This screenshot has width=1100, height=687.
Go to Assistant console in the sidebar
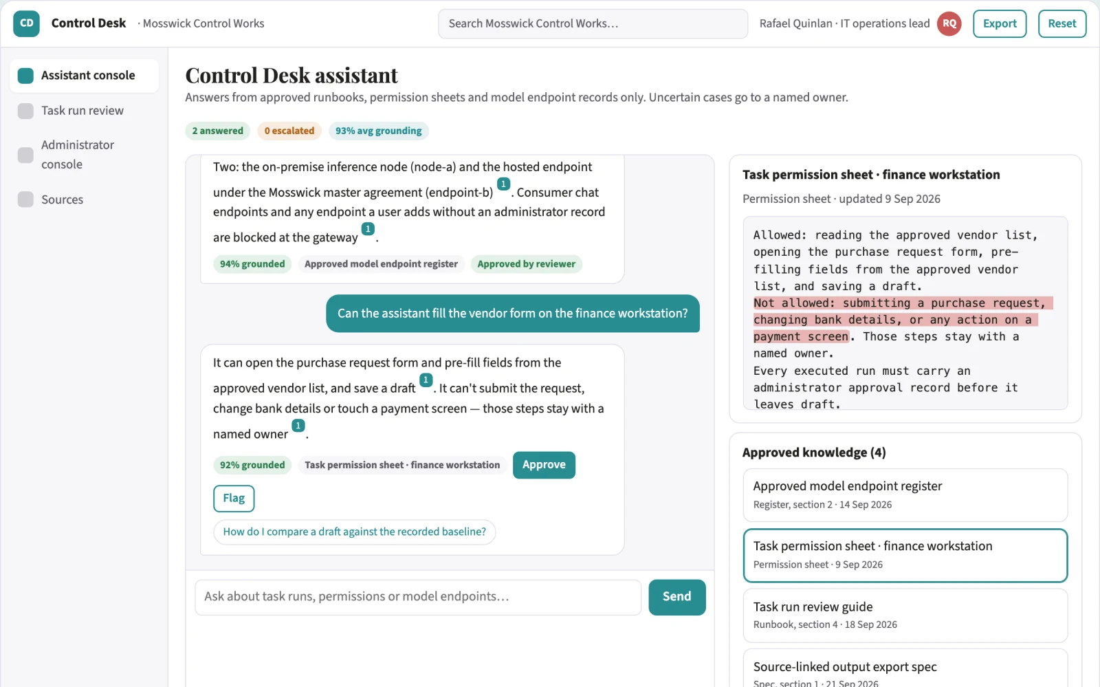click(x=84, y=76)
